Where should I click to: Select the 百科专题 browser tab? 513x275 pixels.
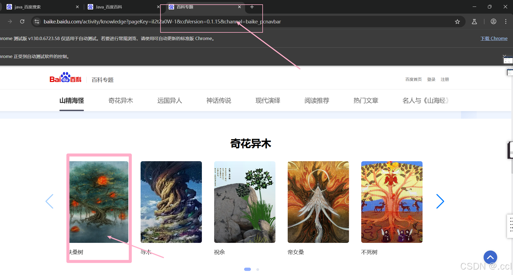(x=206, y=7)
